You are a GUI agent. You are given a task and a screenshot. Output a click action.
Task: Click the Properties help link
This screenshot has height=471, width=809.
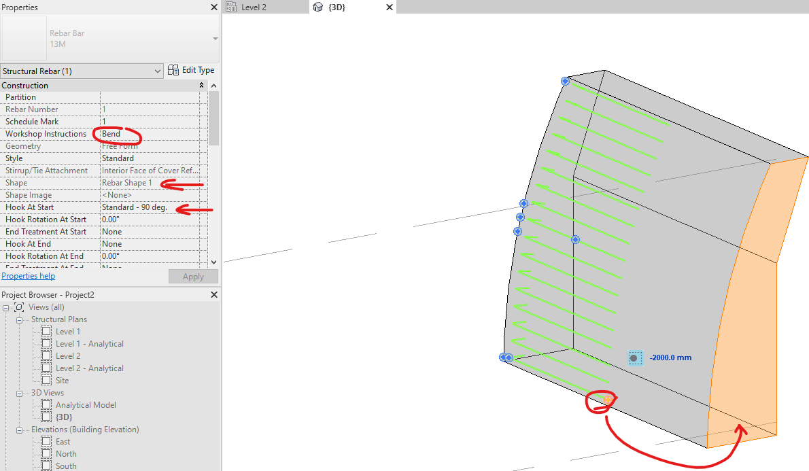coord(28,275)
